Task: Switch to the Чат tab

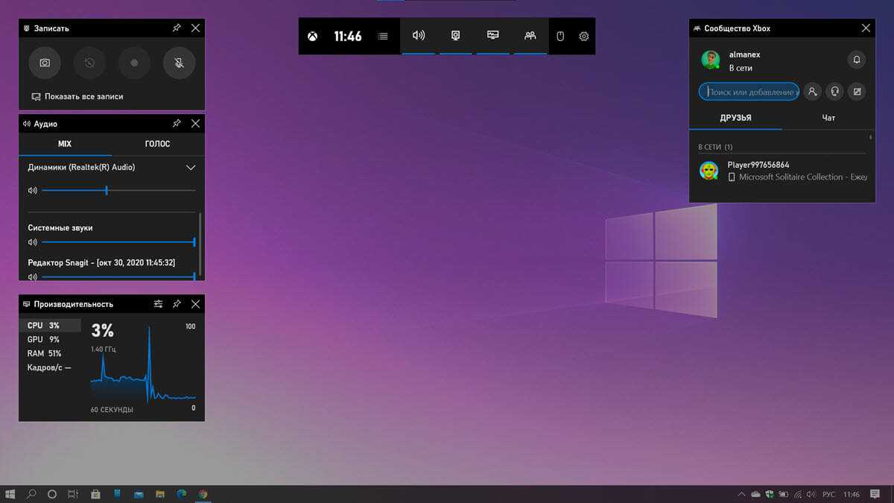Action: pos(828,118)
